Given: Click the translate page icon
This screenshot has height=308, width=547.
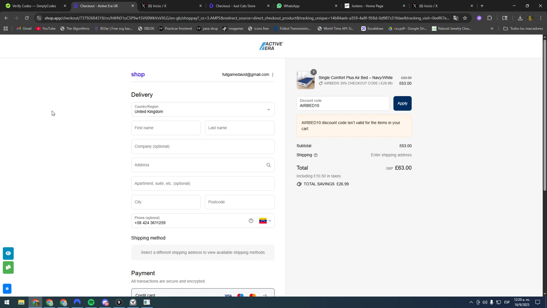Looking at the screenshot, I should [x=455, y=18].
